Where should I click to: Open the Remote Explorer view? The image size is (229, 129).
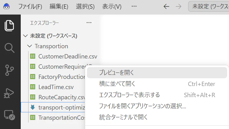pyautogui.click(x=10, y=115)
